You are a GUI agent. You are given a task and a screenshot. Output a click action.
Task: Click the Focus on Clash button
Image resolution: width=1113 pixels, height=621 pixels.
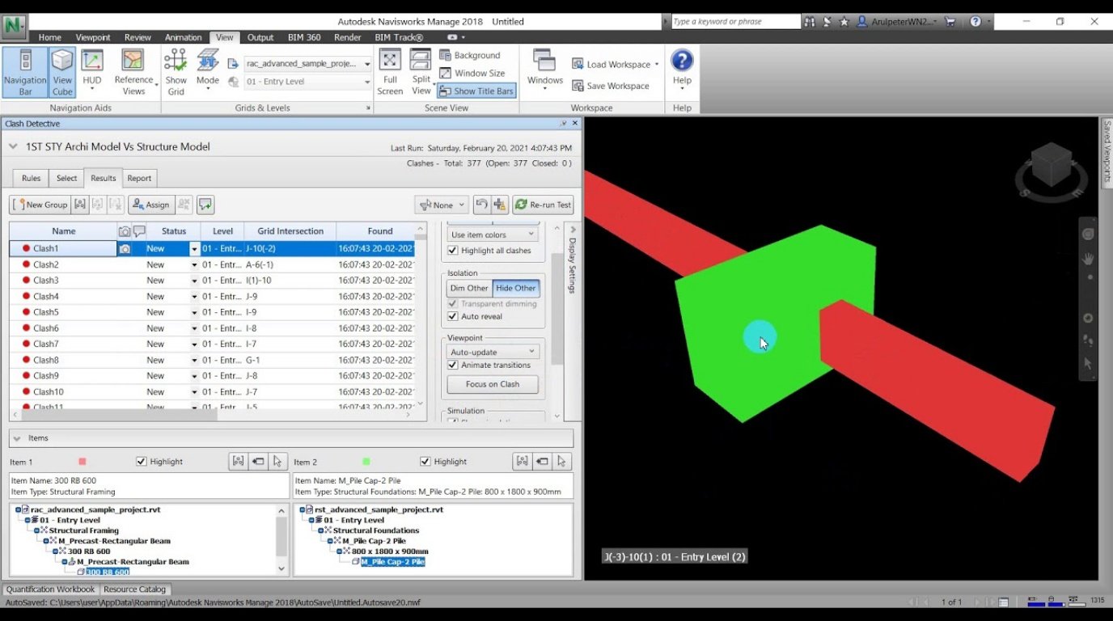(493, 384)
